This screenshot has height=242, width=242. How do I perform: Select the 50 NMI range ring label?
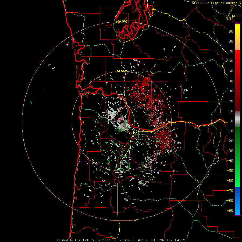tap(122, 71)
